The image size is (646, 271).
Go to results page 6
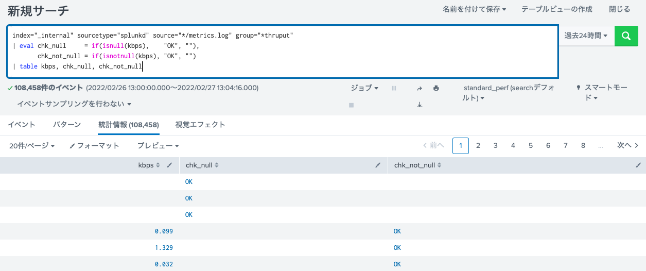[548, 146]
